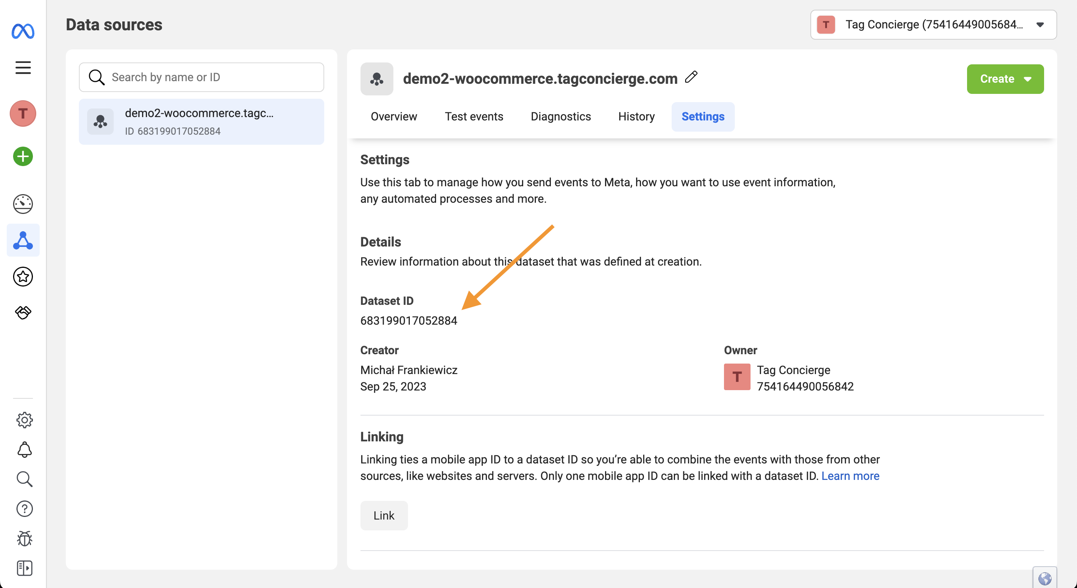
Task: Open the gear settings icon in sidebar
Action: tap(24, 420)
